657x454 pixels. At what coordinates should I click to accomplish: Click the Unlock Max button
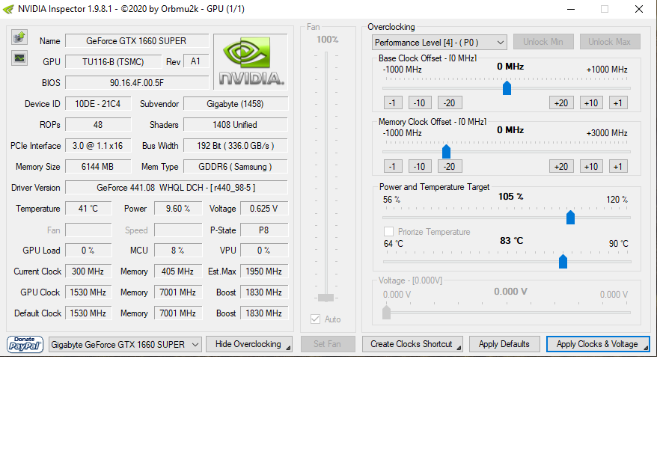click(x=610, y=42)
